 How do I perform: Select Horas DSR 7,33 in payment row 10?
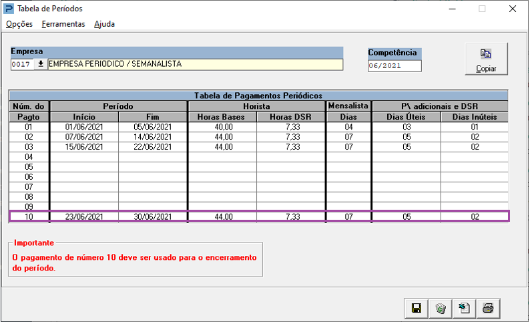(x=291, y=217)
